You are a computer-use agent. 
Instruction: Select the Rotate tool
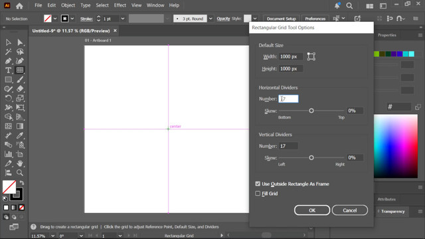(x=8, y=98)
